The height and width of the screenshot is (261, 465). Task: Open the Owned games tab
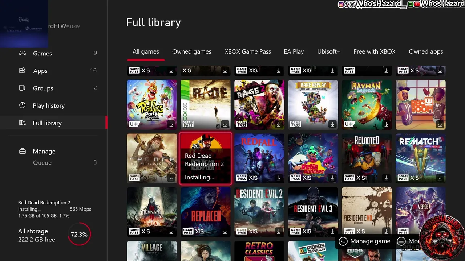pyautogui.click(x=191, y=51)
